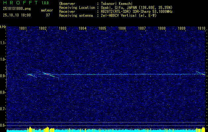Click the red meteor echo near 1802

(x=48, y=74)
